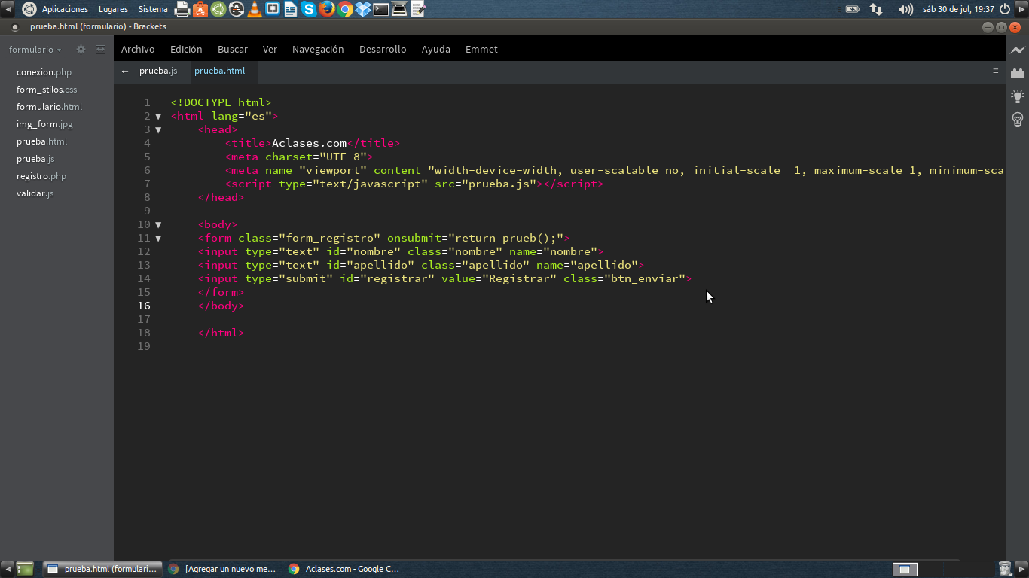Switch to the prueba.js tab
Viewport: 1029px width, 578px height.
pyautogui.click(x=158, y=71)
